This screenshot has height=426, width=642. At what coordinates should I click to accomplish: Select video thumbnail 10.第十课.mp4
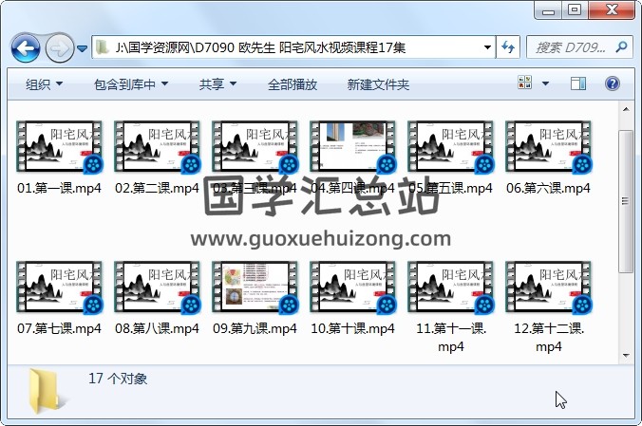pos(353,287)
